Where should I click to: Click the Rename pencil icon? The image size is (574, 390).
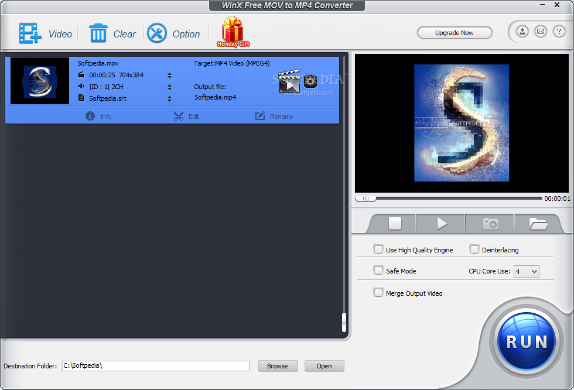(x=260, y=116)
